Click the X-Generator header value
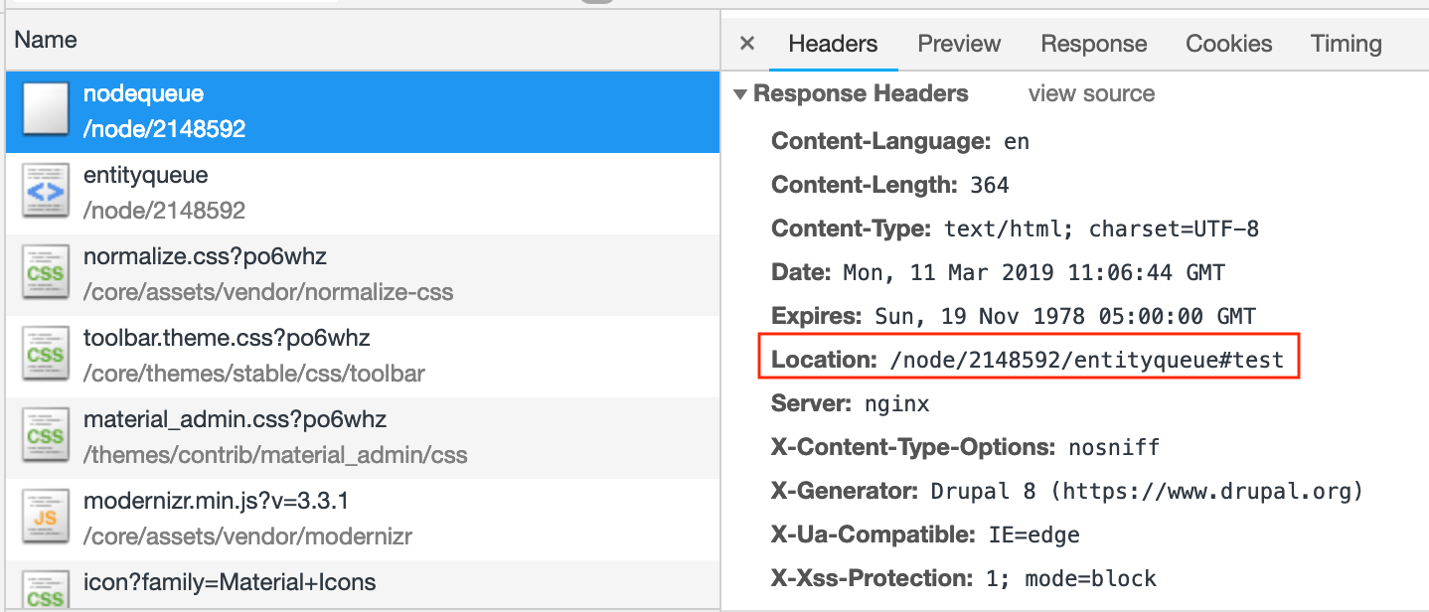Screen dimensions: 1429x612 point(1147,491)
